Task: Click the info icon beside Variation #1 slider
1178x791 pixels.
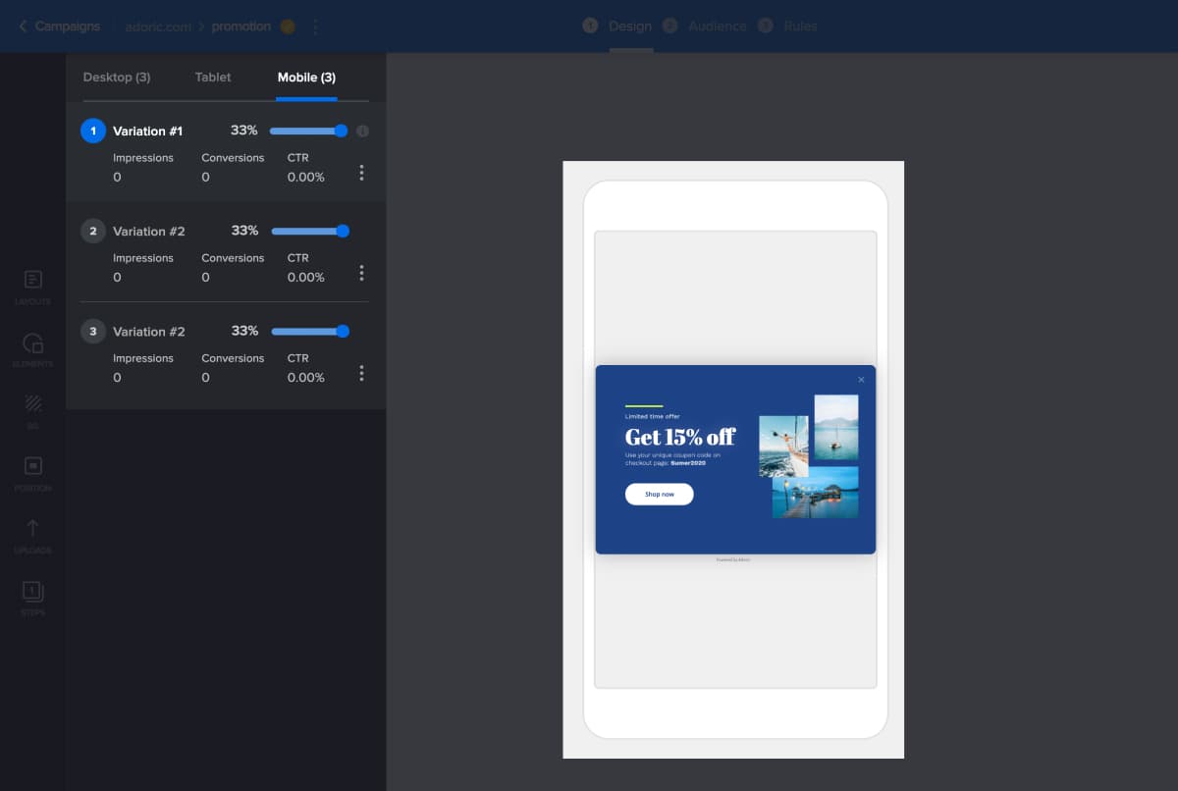Action: click(x=362, y=131)
